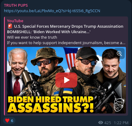Click the red siren emoji in title

pyautogui.click(x=10, y=26)
